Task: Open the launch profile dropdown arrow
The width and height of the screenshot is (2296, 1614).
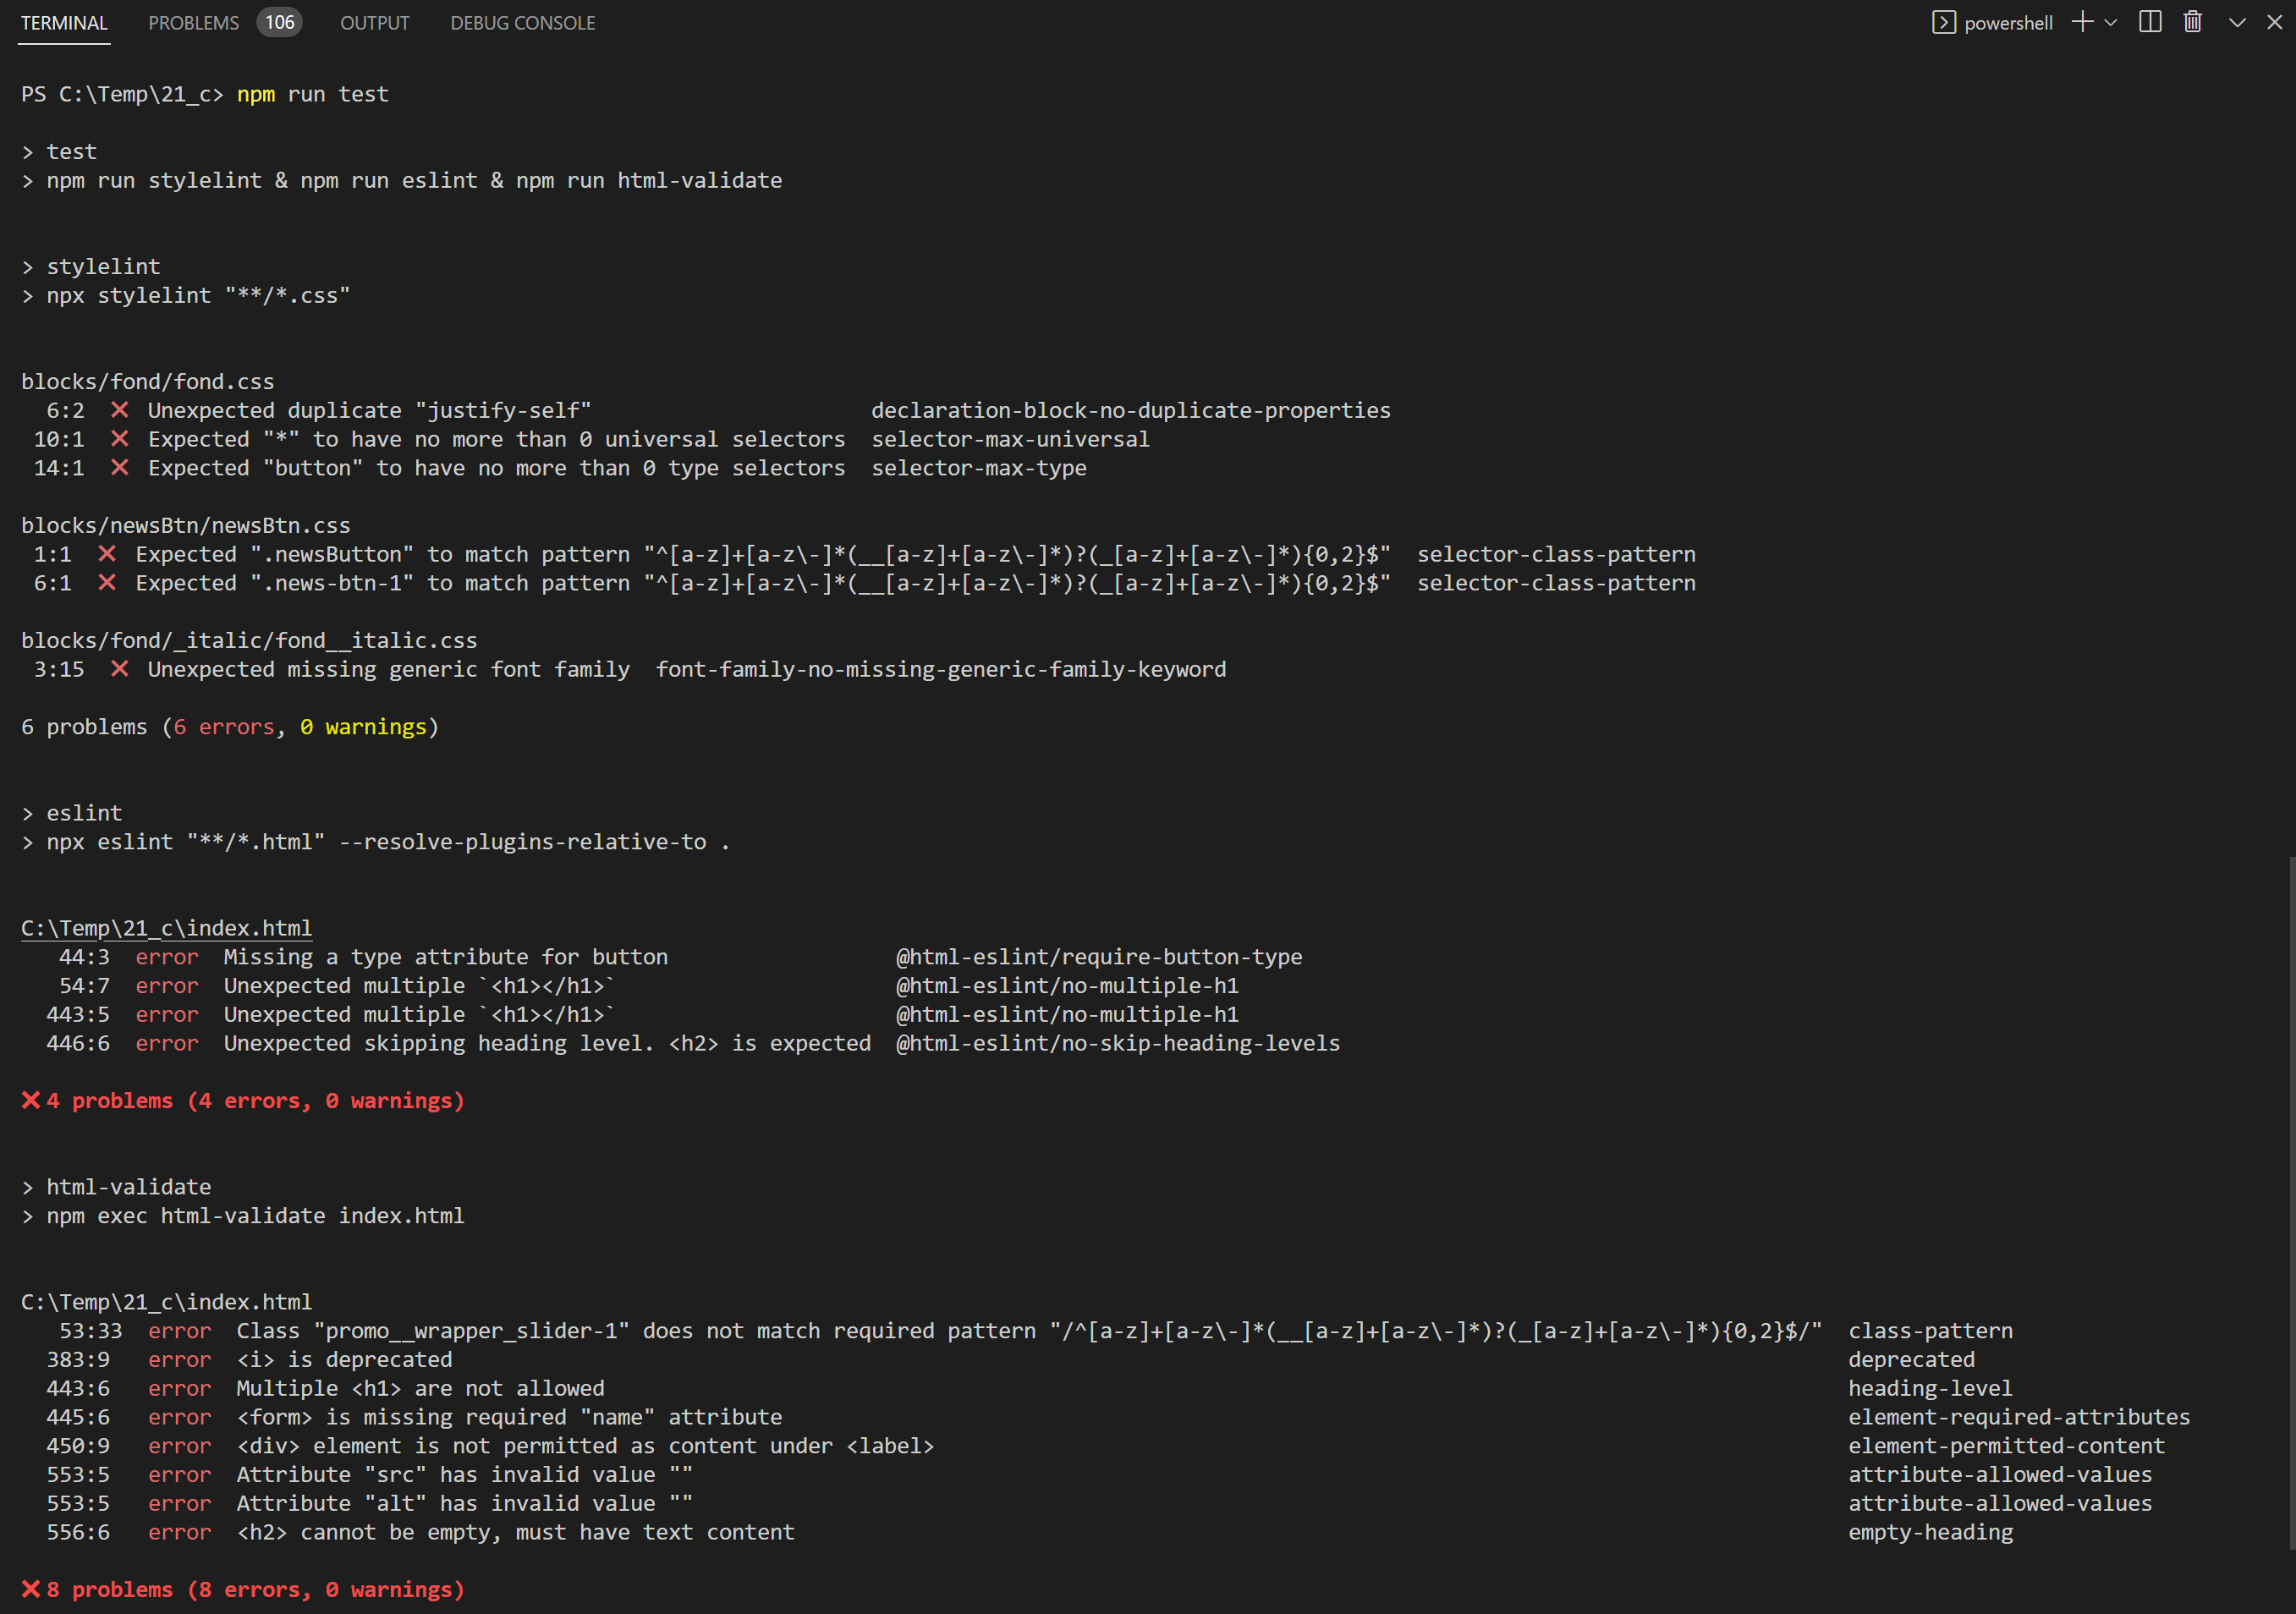Action: (x=2111, y=22)
